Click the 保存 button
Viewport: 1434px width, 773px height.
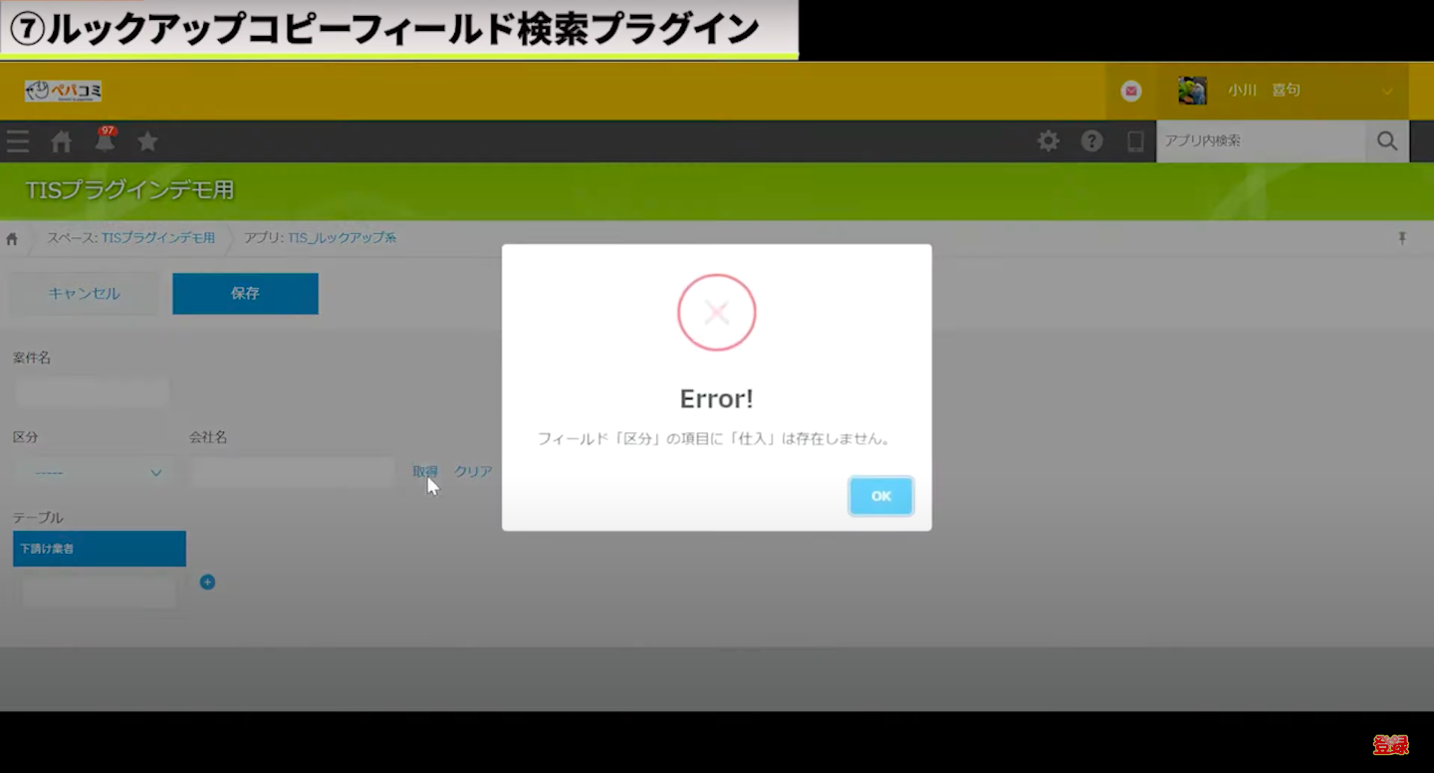[x=245, y=294]
